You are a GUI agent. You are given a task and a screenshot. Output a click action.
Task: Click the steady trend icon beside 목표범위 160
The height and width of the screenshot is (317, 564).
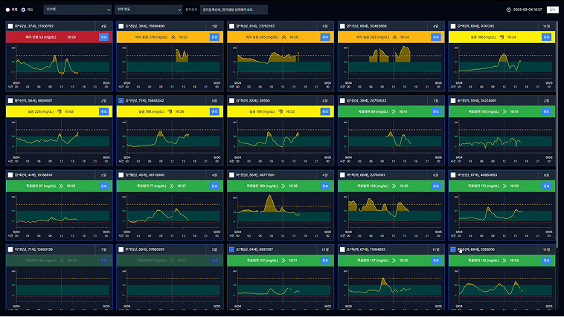[x=282, y=186]
